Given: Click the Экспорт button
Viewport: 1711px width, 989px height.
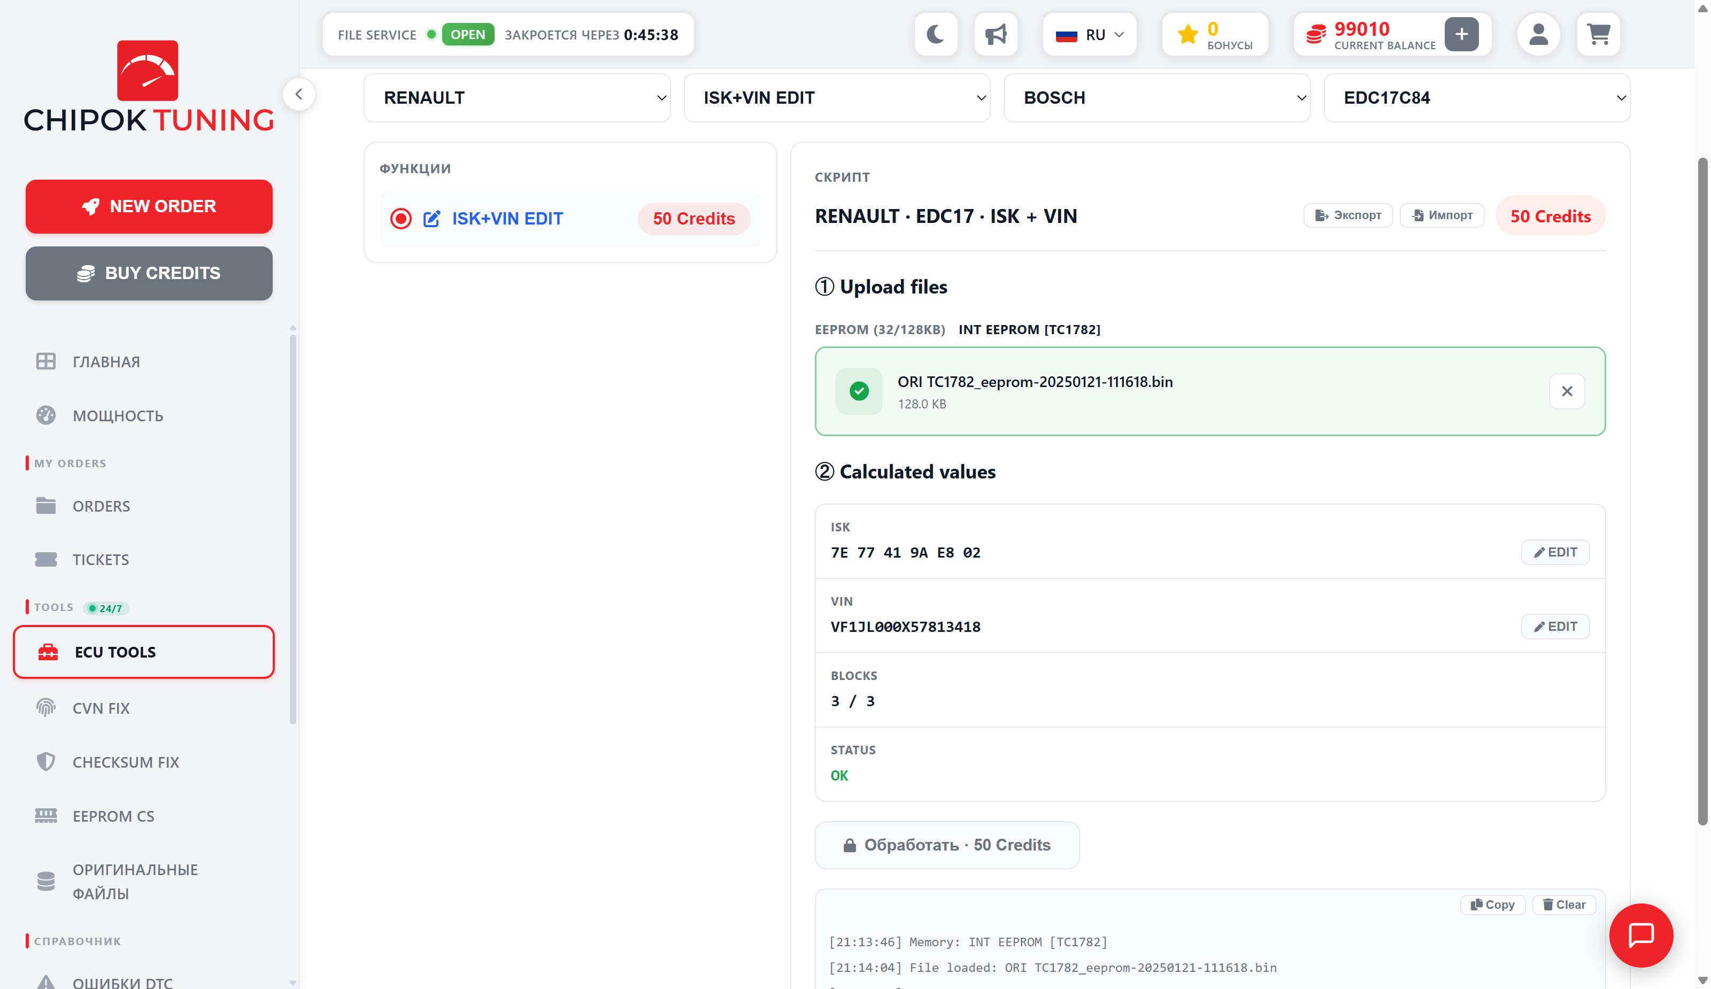Looking at the screenshot, I should [1348, 215].
